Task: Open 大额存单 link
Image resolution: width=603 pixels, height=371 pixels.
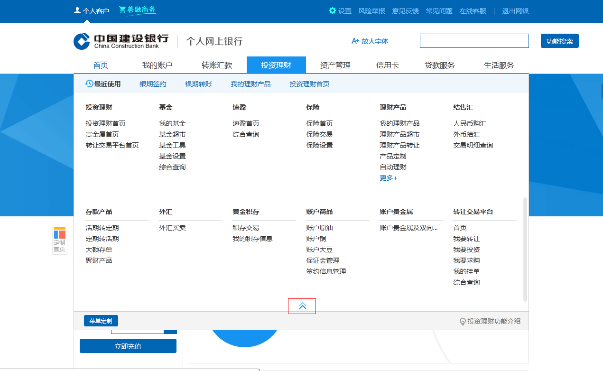Action: [99, 250]
